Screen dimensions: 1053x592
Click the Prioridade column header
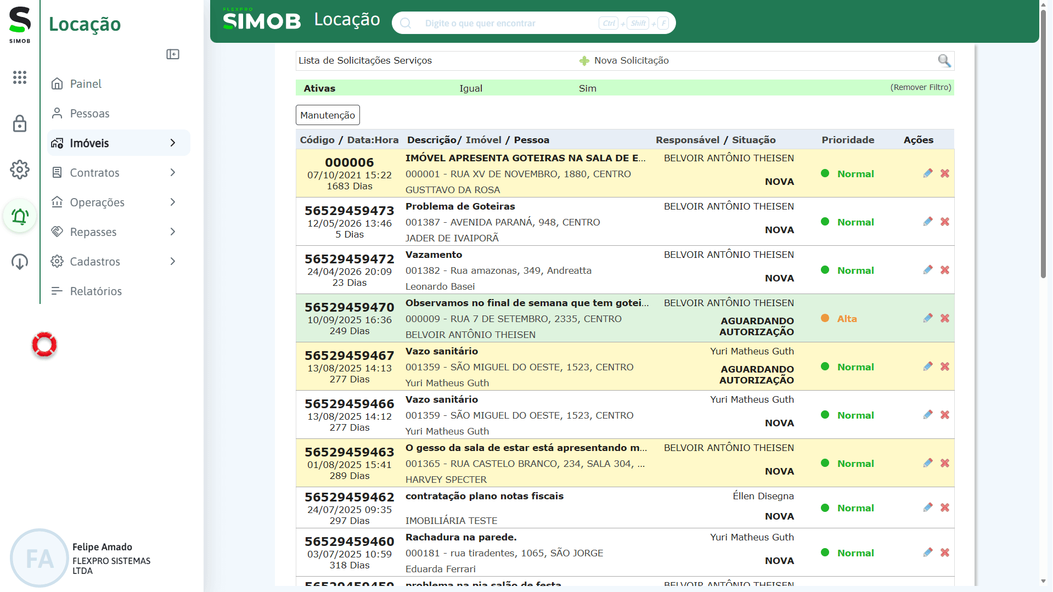[x=848, y=140]
